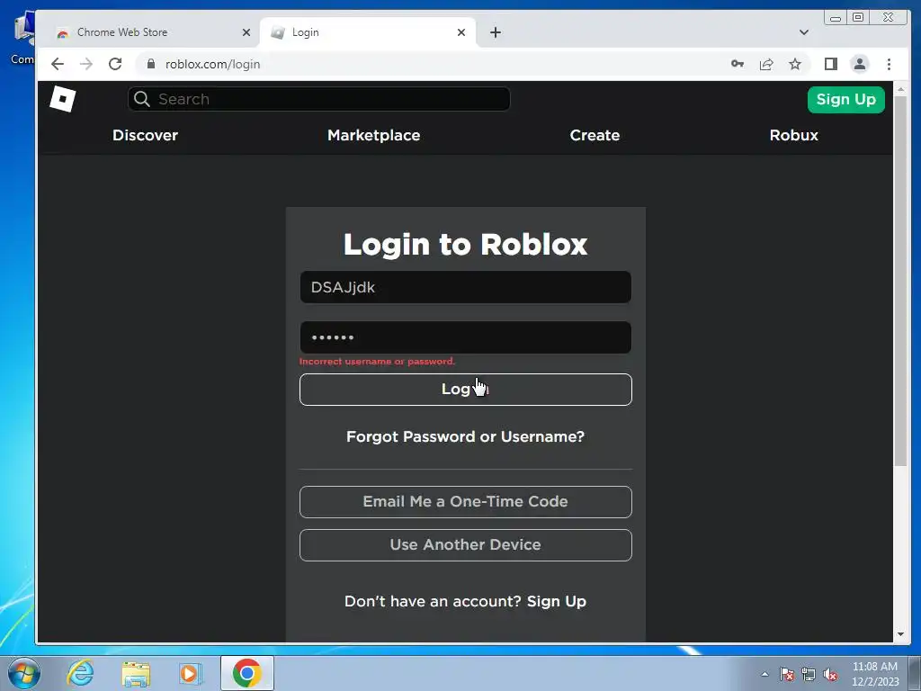921x691 pixels.
Task: Click the Roblox logo icon
Action: pos(63,98)
